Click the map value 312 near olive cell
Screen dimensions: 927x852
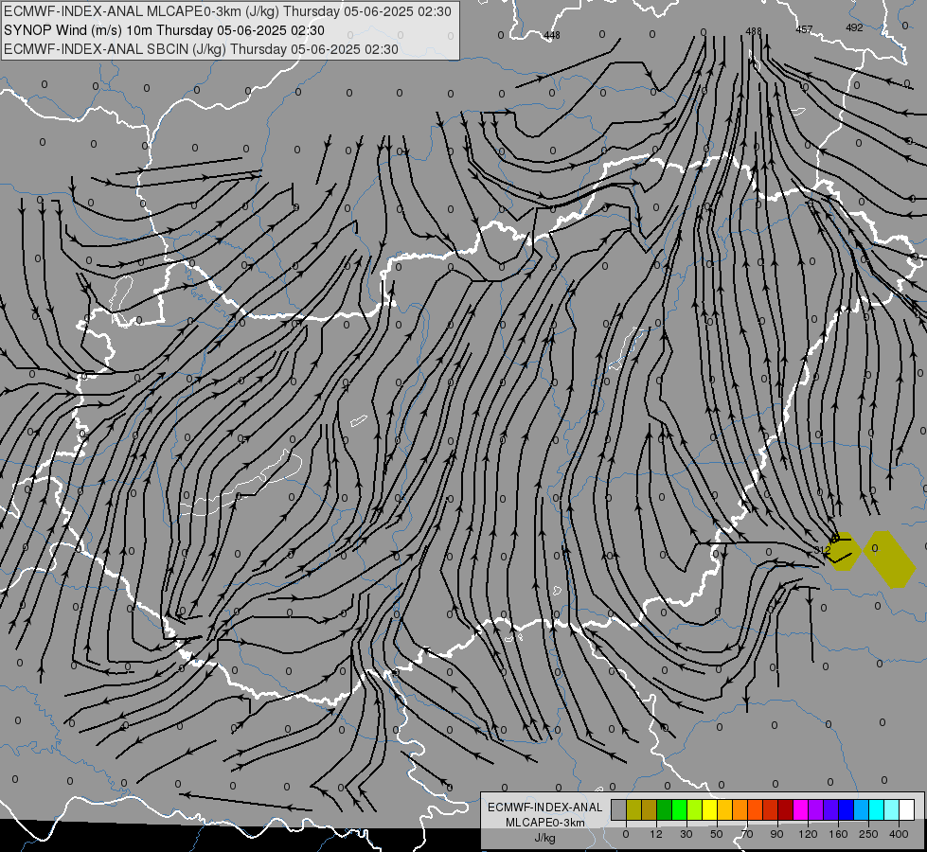[822, 550]
